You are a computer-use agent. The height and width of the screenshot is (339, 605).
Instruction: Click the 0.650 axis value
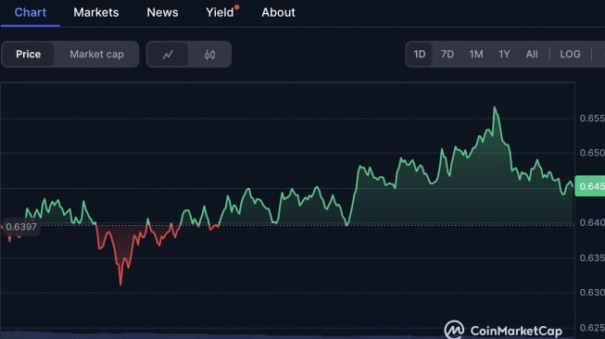[592, 153]
